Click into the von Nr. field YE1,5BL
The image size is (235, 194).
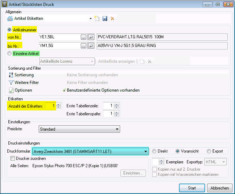tap(60, 37)
